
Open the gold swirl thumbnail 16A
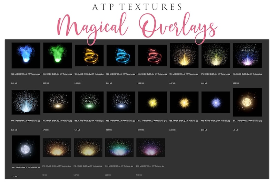coord(89,55)
